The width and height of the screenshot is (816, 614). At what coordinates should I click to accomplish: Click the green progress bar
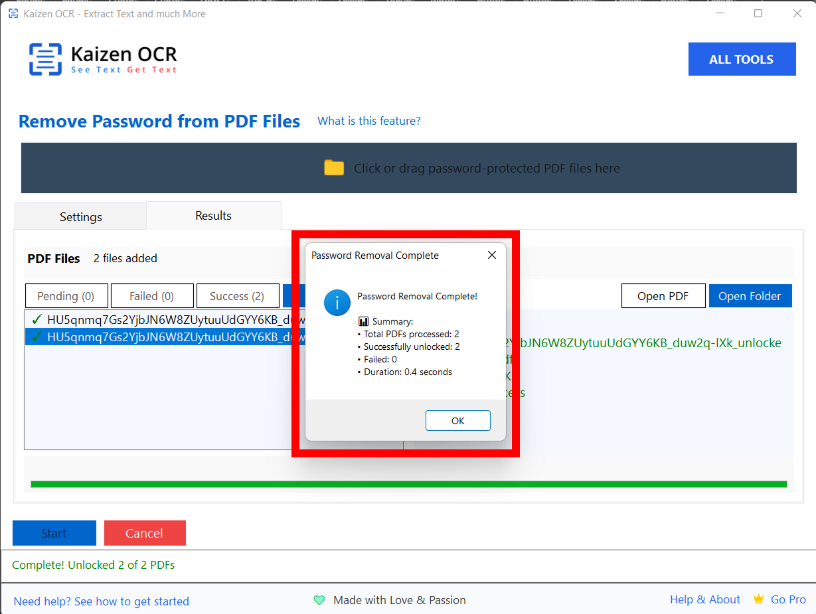coord(408,484)
